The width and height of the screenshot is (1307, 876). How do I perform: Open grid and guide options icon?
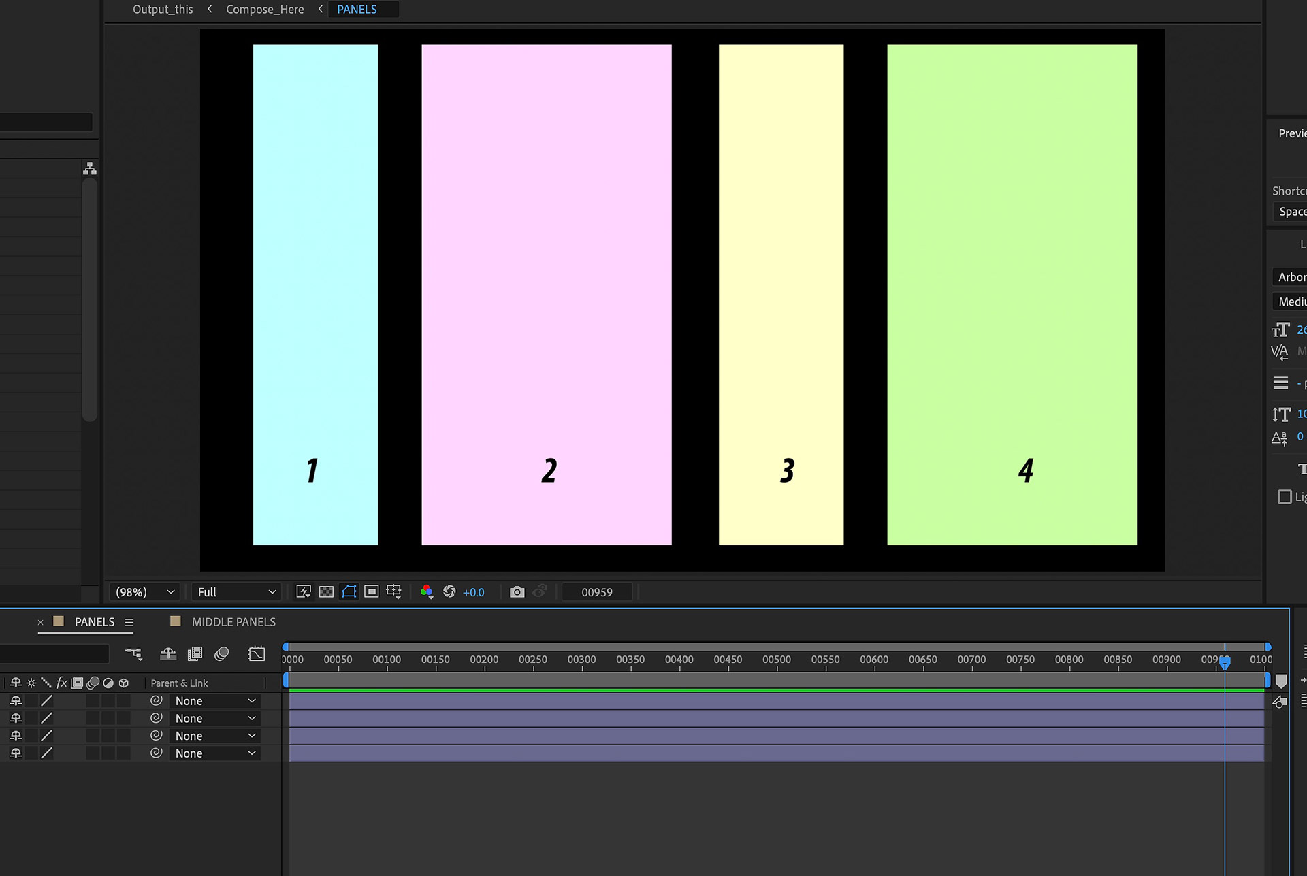coord(393,591)
